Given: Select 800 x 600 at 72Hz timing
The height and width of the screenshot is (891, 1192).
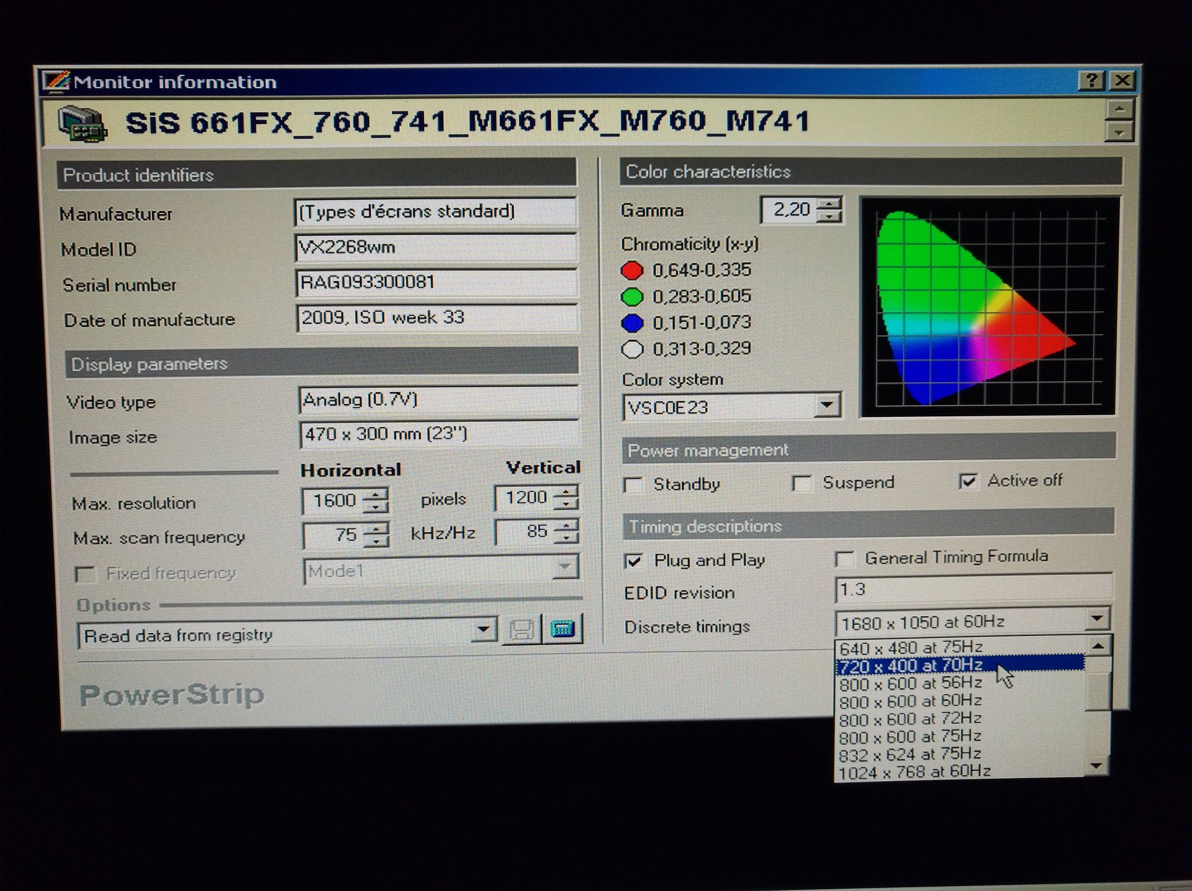Looking at the screenshot, I should 960,719.
